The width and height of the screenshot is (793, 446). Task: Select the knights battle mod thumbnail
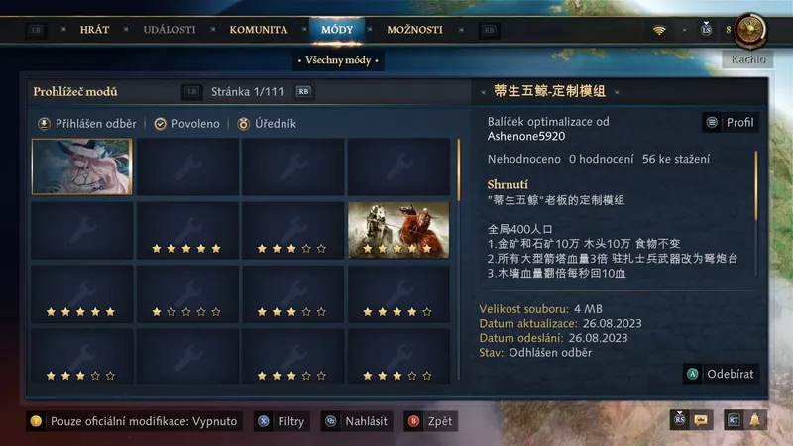coord(398,231)
